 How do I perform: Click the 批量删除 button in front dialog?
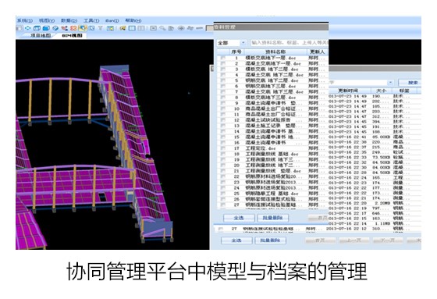tap(273, 218)
